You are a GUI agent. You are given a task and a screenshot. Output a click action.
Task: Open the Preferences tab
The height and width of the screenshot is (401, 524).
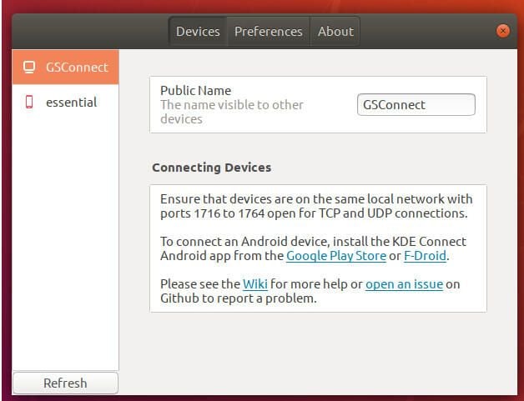click(x=269, y=32)
